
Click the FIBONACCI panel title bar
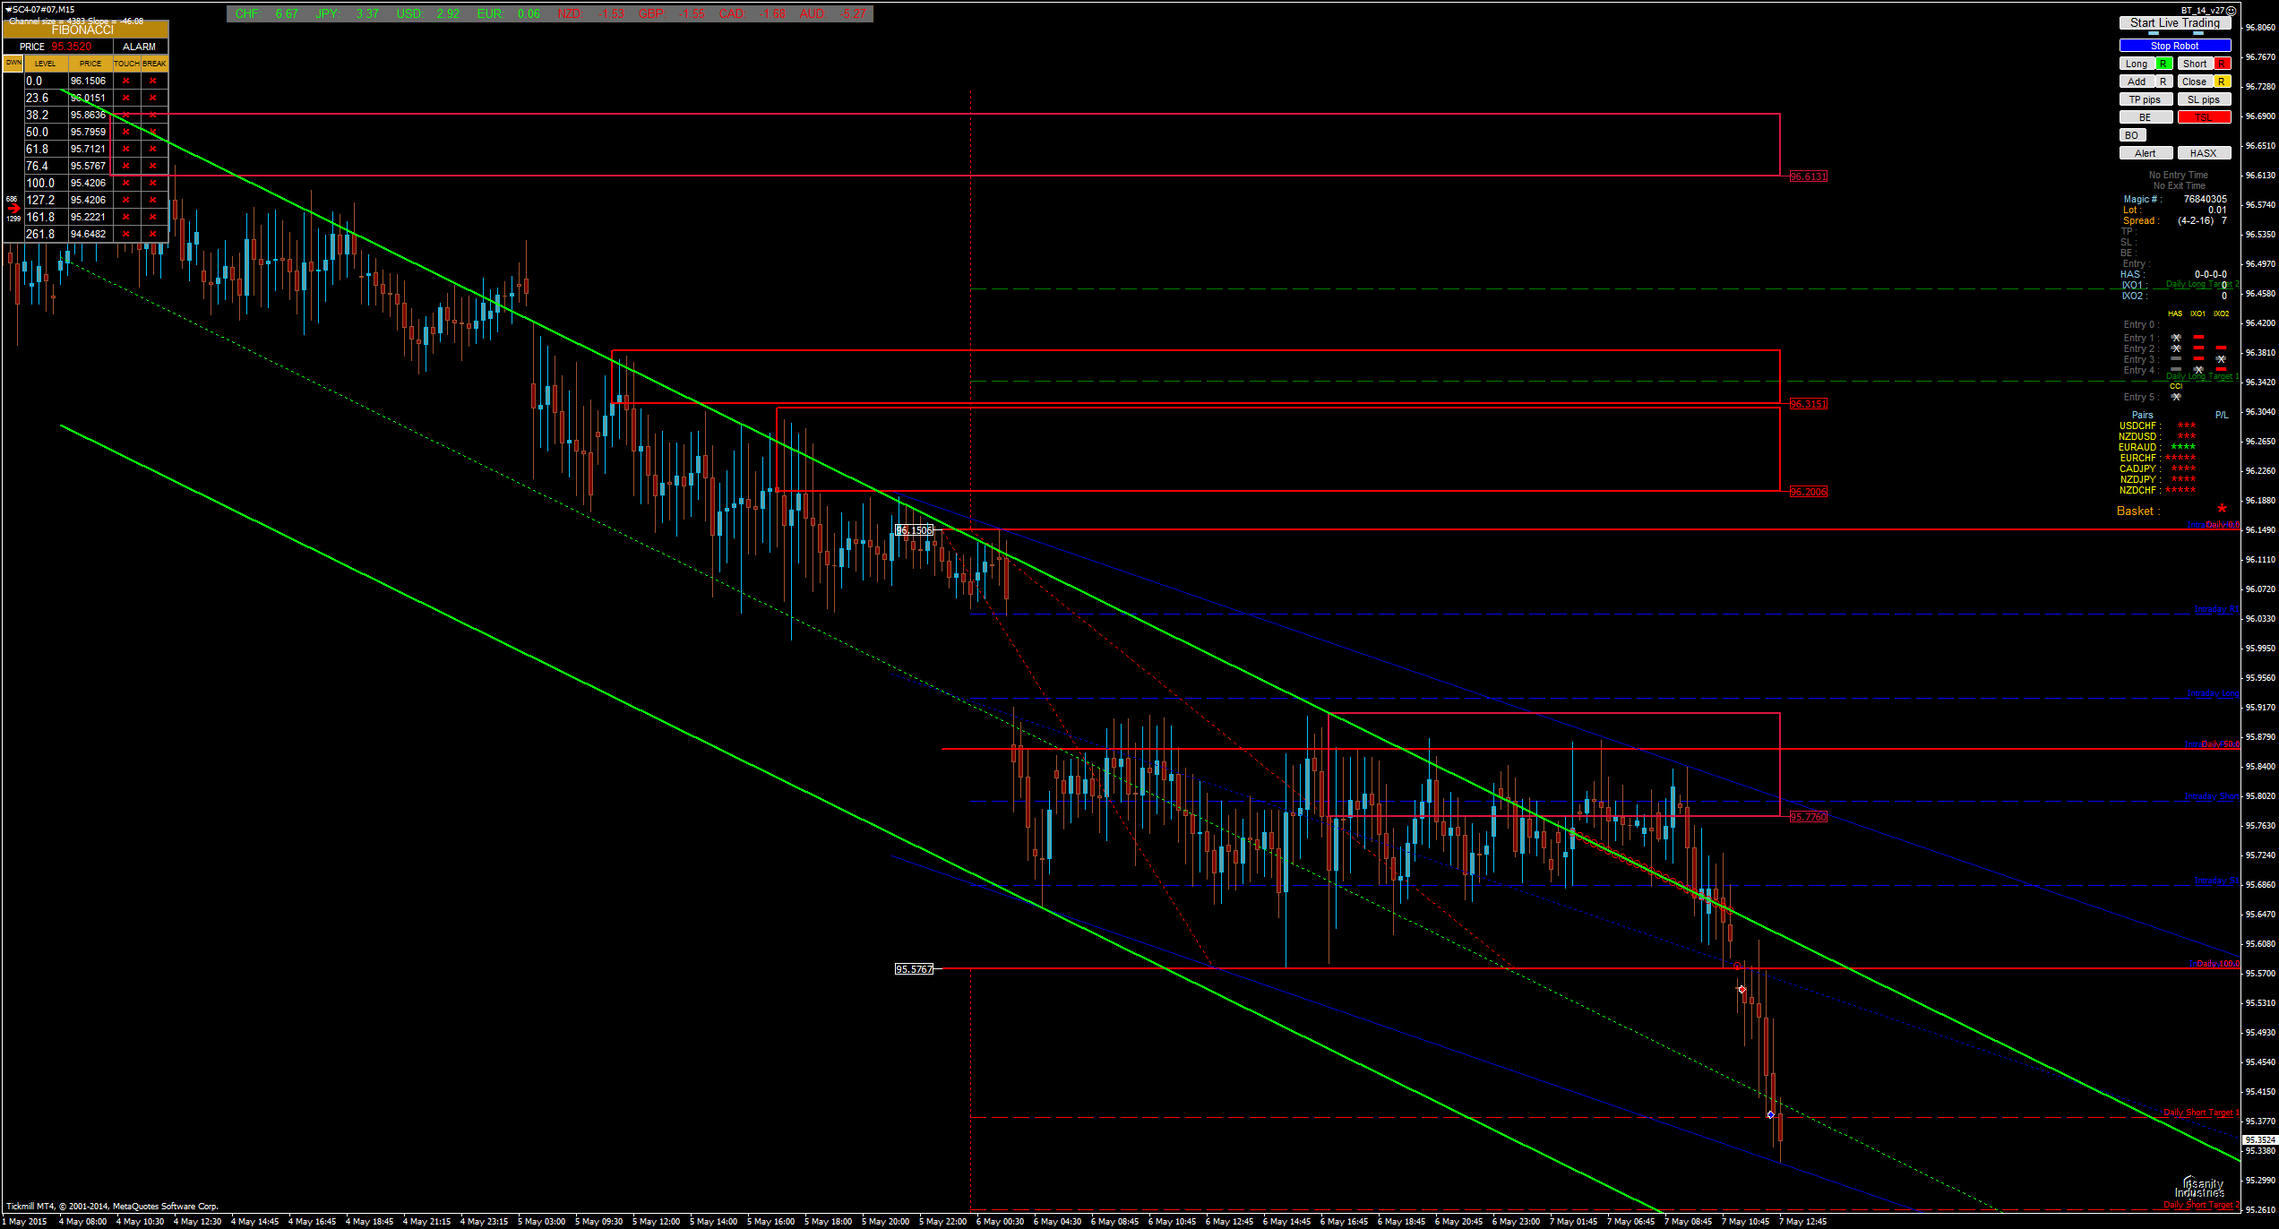click(84, 30)
